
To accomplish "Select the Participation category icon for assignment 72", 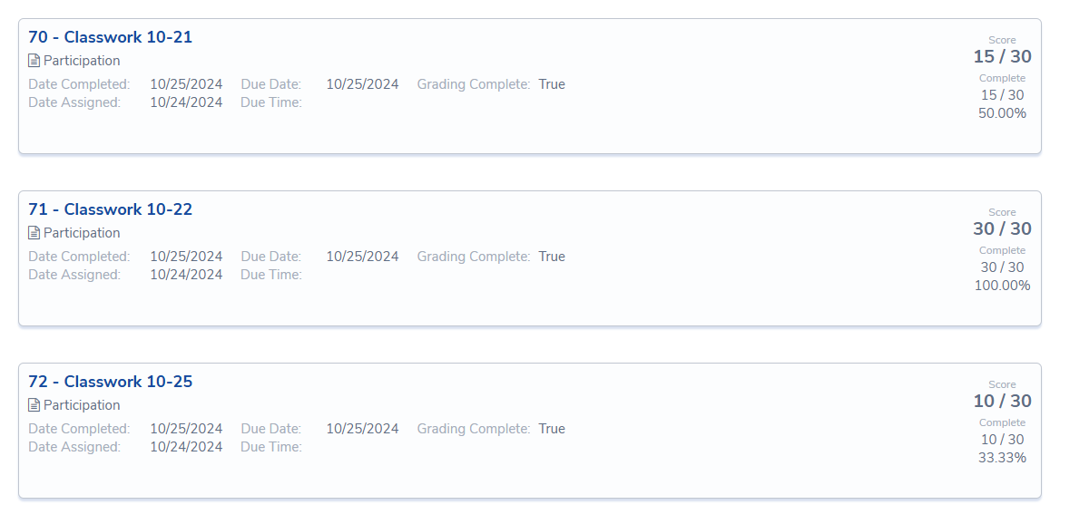I will click(33, 404).
